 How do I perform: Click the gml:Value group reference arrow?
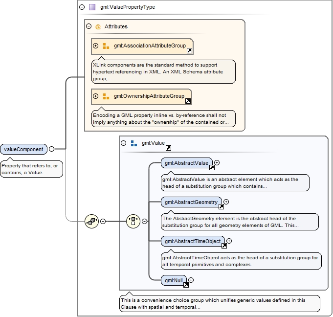click(168, 148)
